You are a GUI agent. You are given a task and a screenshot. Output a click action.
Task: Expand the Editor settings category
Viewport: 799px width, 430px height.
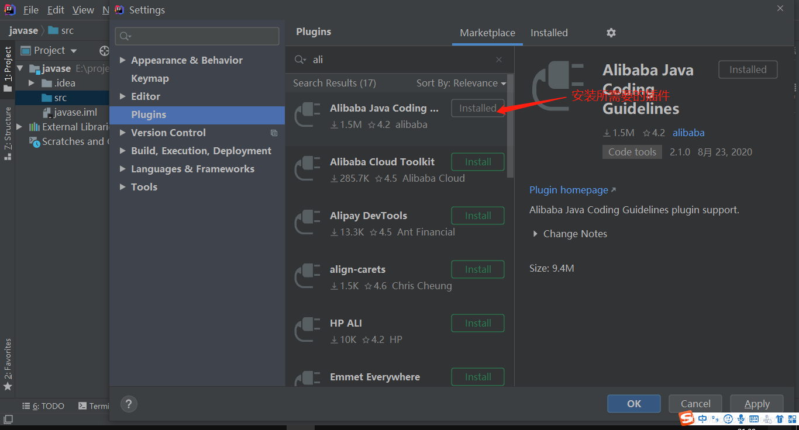[x=123, y=96]
